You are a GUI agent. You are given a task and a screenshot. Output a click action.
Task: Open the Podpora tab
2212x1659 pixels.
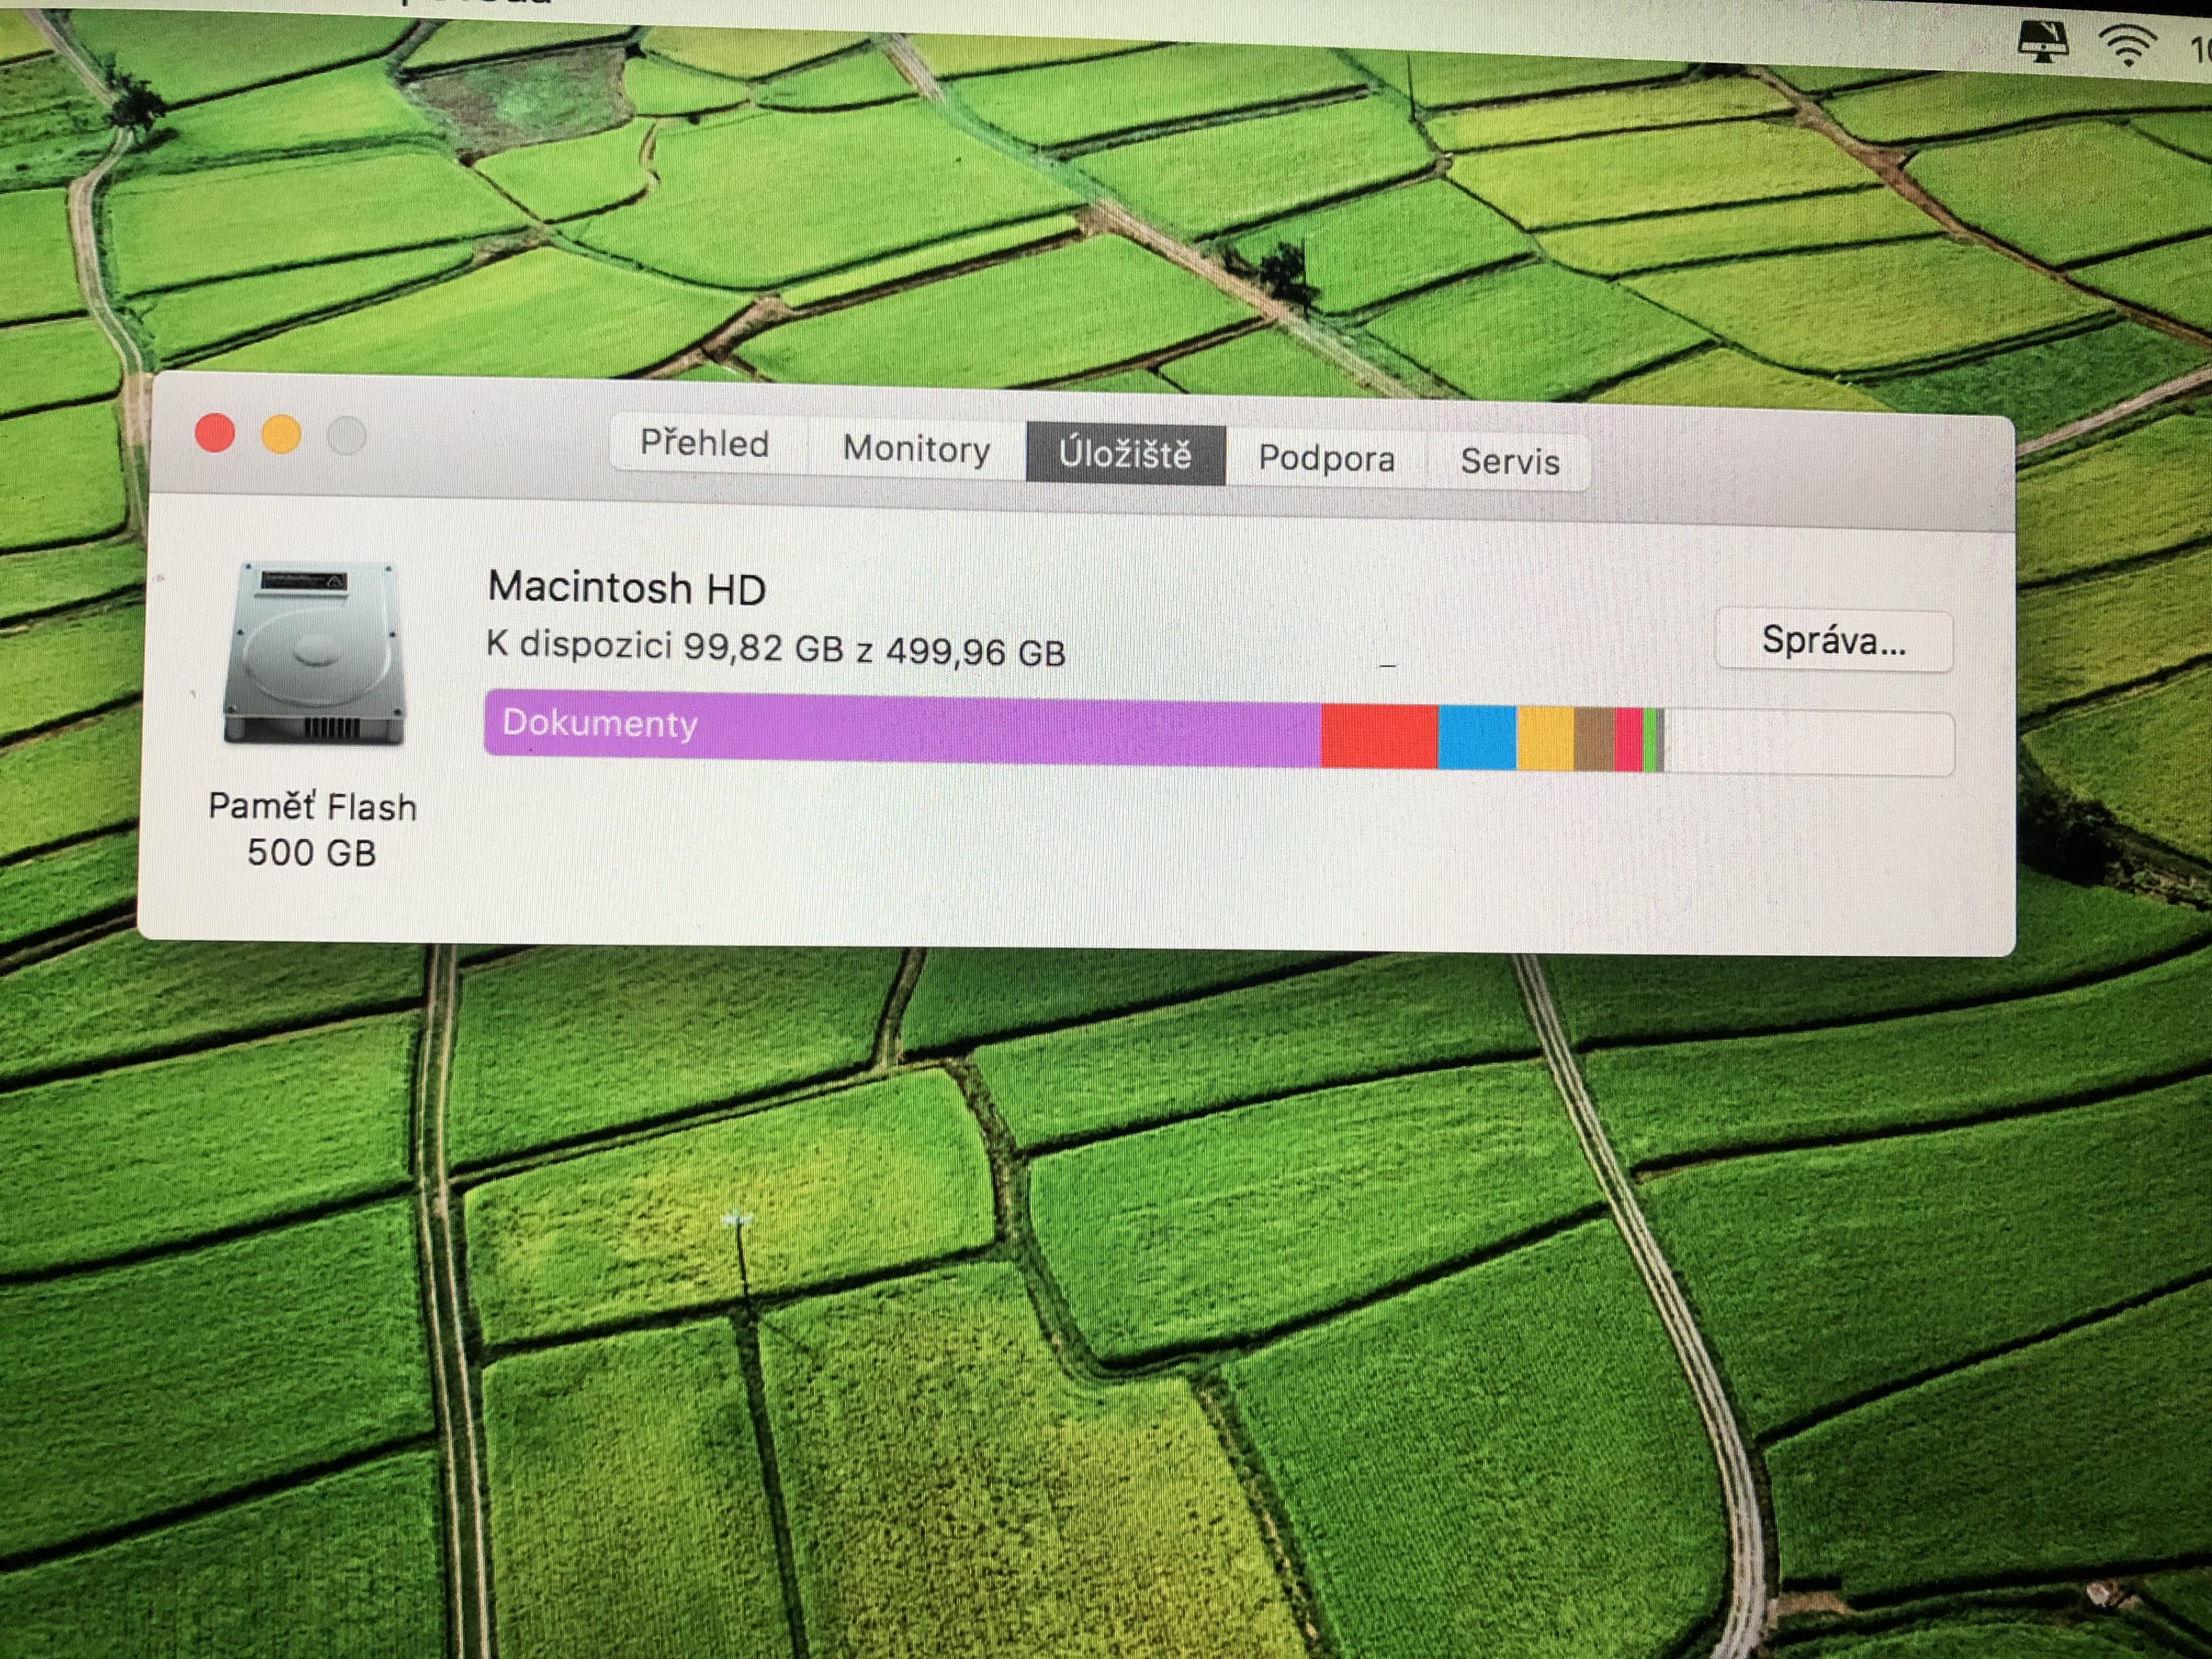point(1326,459)
